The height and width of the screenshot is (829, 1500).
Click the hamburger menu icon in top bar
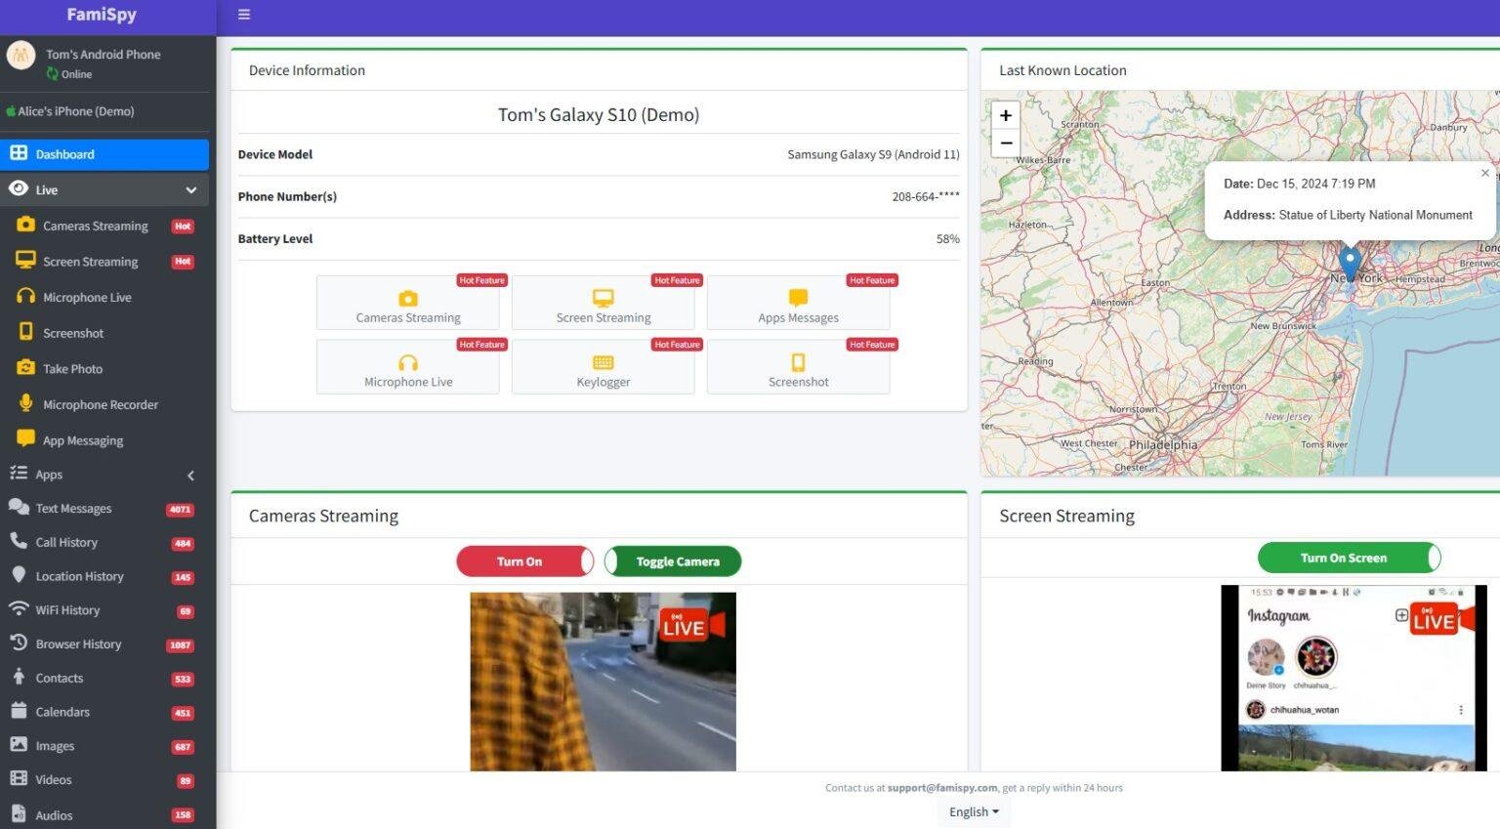(244, 15)
